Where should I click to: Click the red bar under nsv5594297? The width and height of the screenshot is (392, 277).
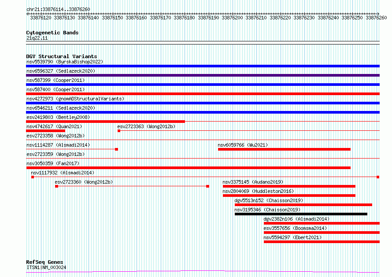pyautogui.click(x=322, y=242)
